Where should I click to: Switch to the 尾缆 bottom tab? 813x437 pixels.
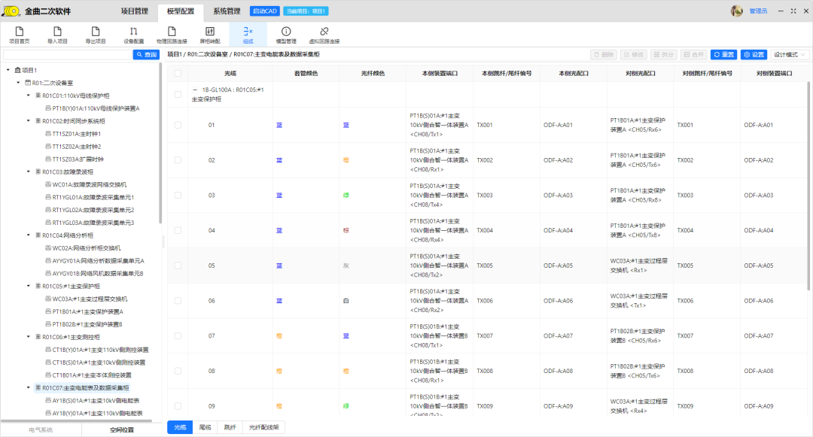tap(205, 427)
